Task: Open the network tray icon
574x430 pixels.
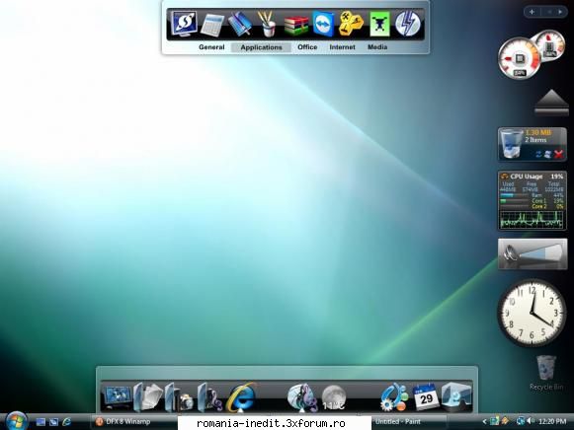Action: 520,421
